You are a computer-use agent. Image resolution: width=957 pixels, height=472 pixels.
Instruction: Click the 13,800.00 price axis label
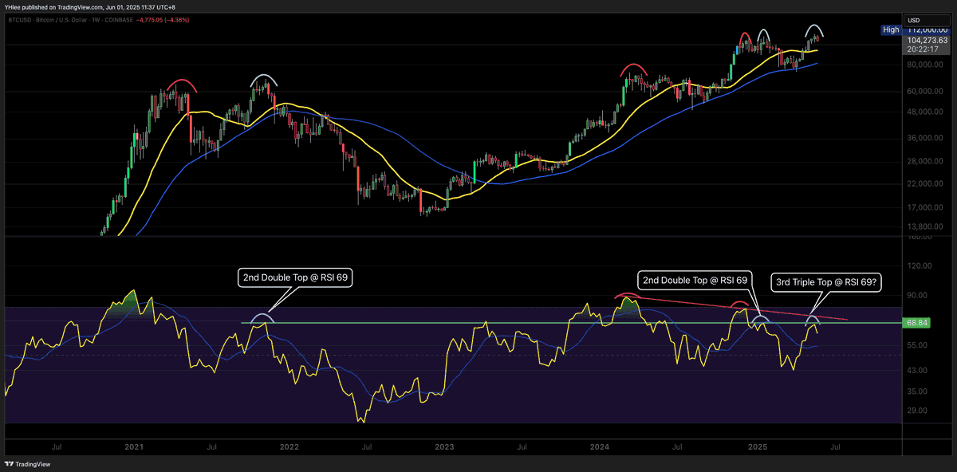924,226
